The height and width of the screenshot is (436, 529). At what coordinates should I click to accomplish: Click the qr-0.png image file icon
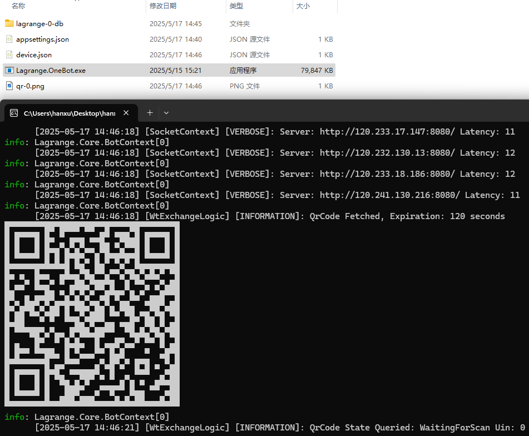[9, 86]
